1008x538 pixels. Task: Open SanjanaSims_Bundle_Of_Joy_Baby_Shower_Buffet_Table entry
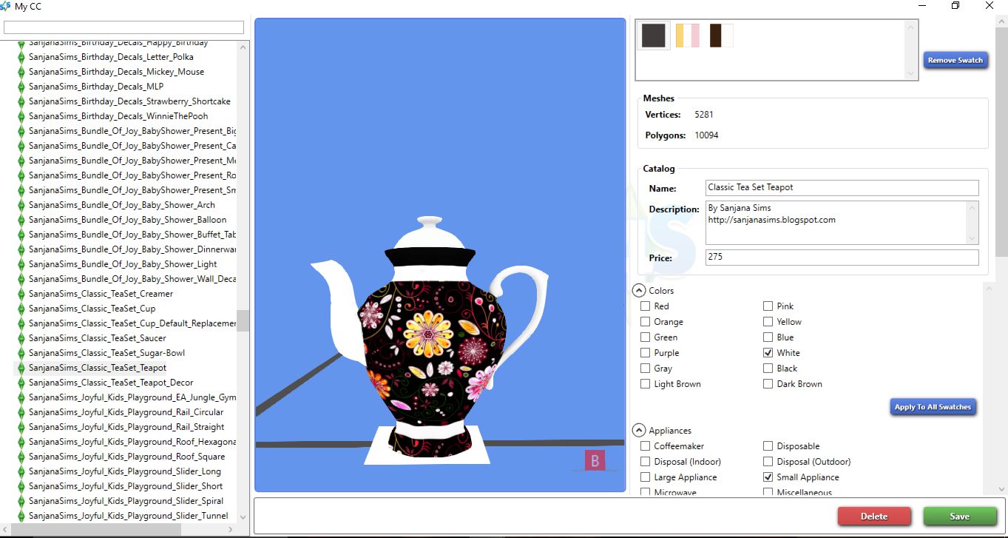132,235
